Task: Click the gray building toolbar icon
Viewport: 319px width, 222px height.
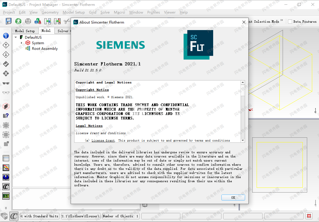Action: tap(28, 21)
